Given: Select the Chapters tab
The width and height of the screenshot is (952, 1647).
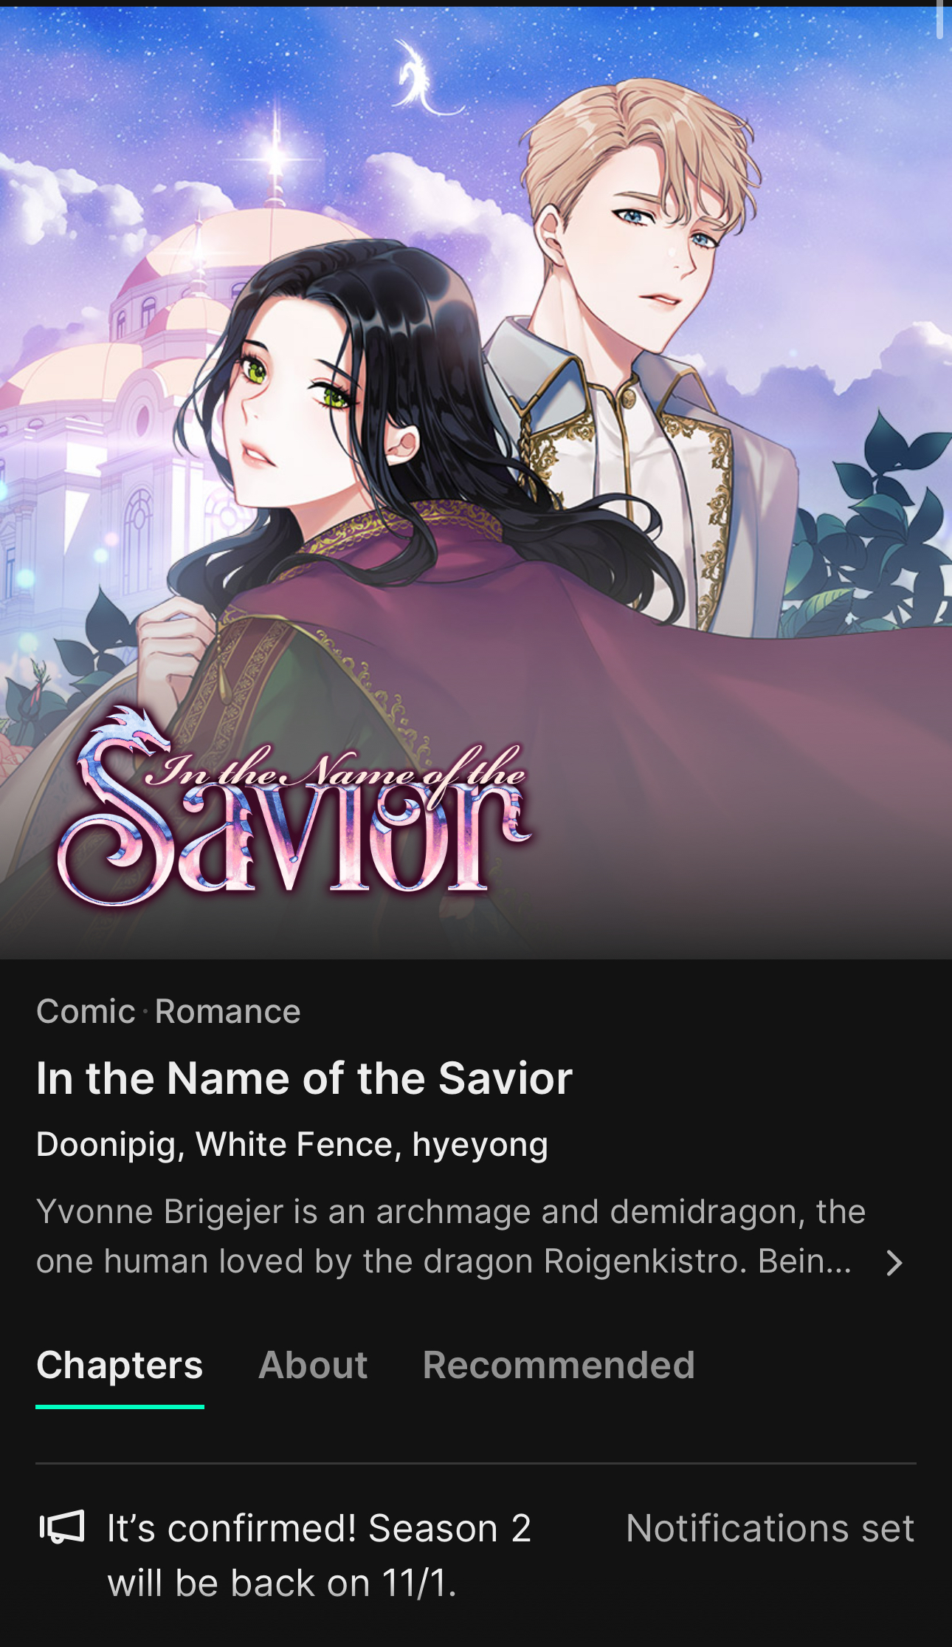Looking at the screenshot, I should 120,1365.
